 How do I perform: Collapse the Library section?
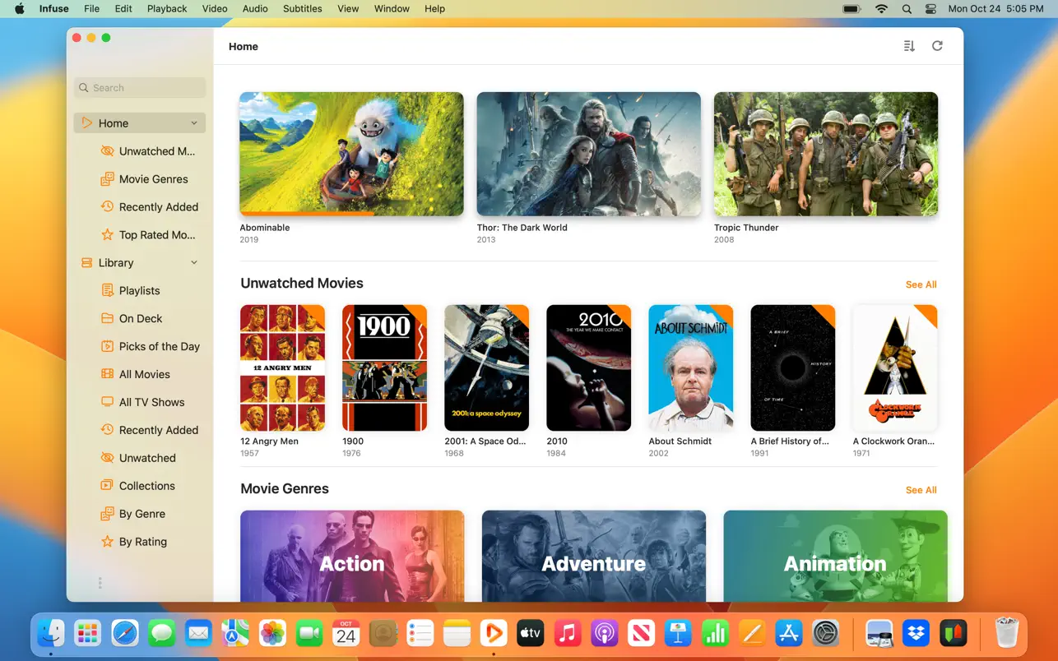point(194,262)
